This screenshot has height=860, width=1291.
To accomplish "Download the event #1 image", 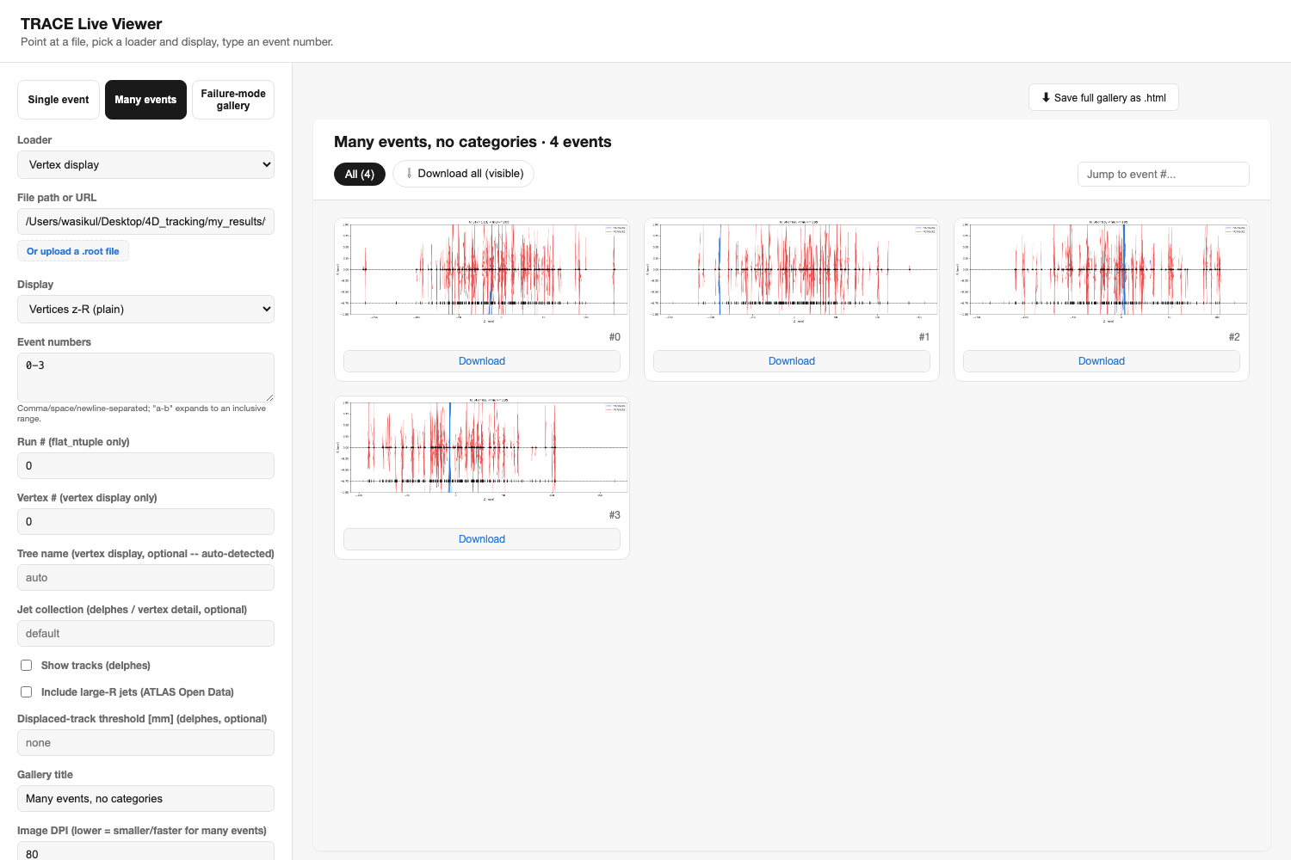I will 792,361.
